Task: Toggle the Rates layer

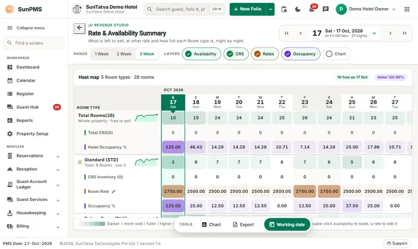Action: [265, 54]
